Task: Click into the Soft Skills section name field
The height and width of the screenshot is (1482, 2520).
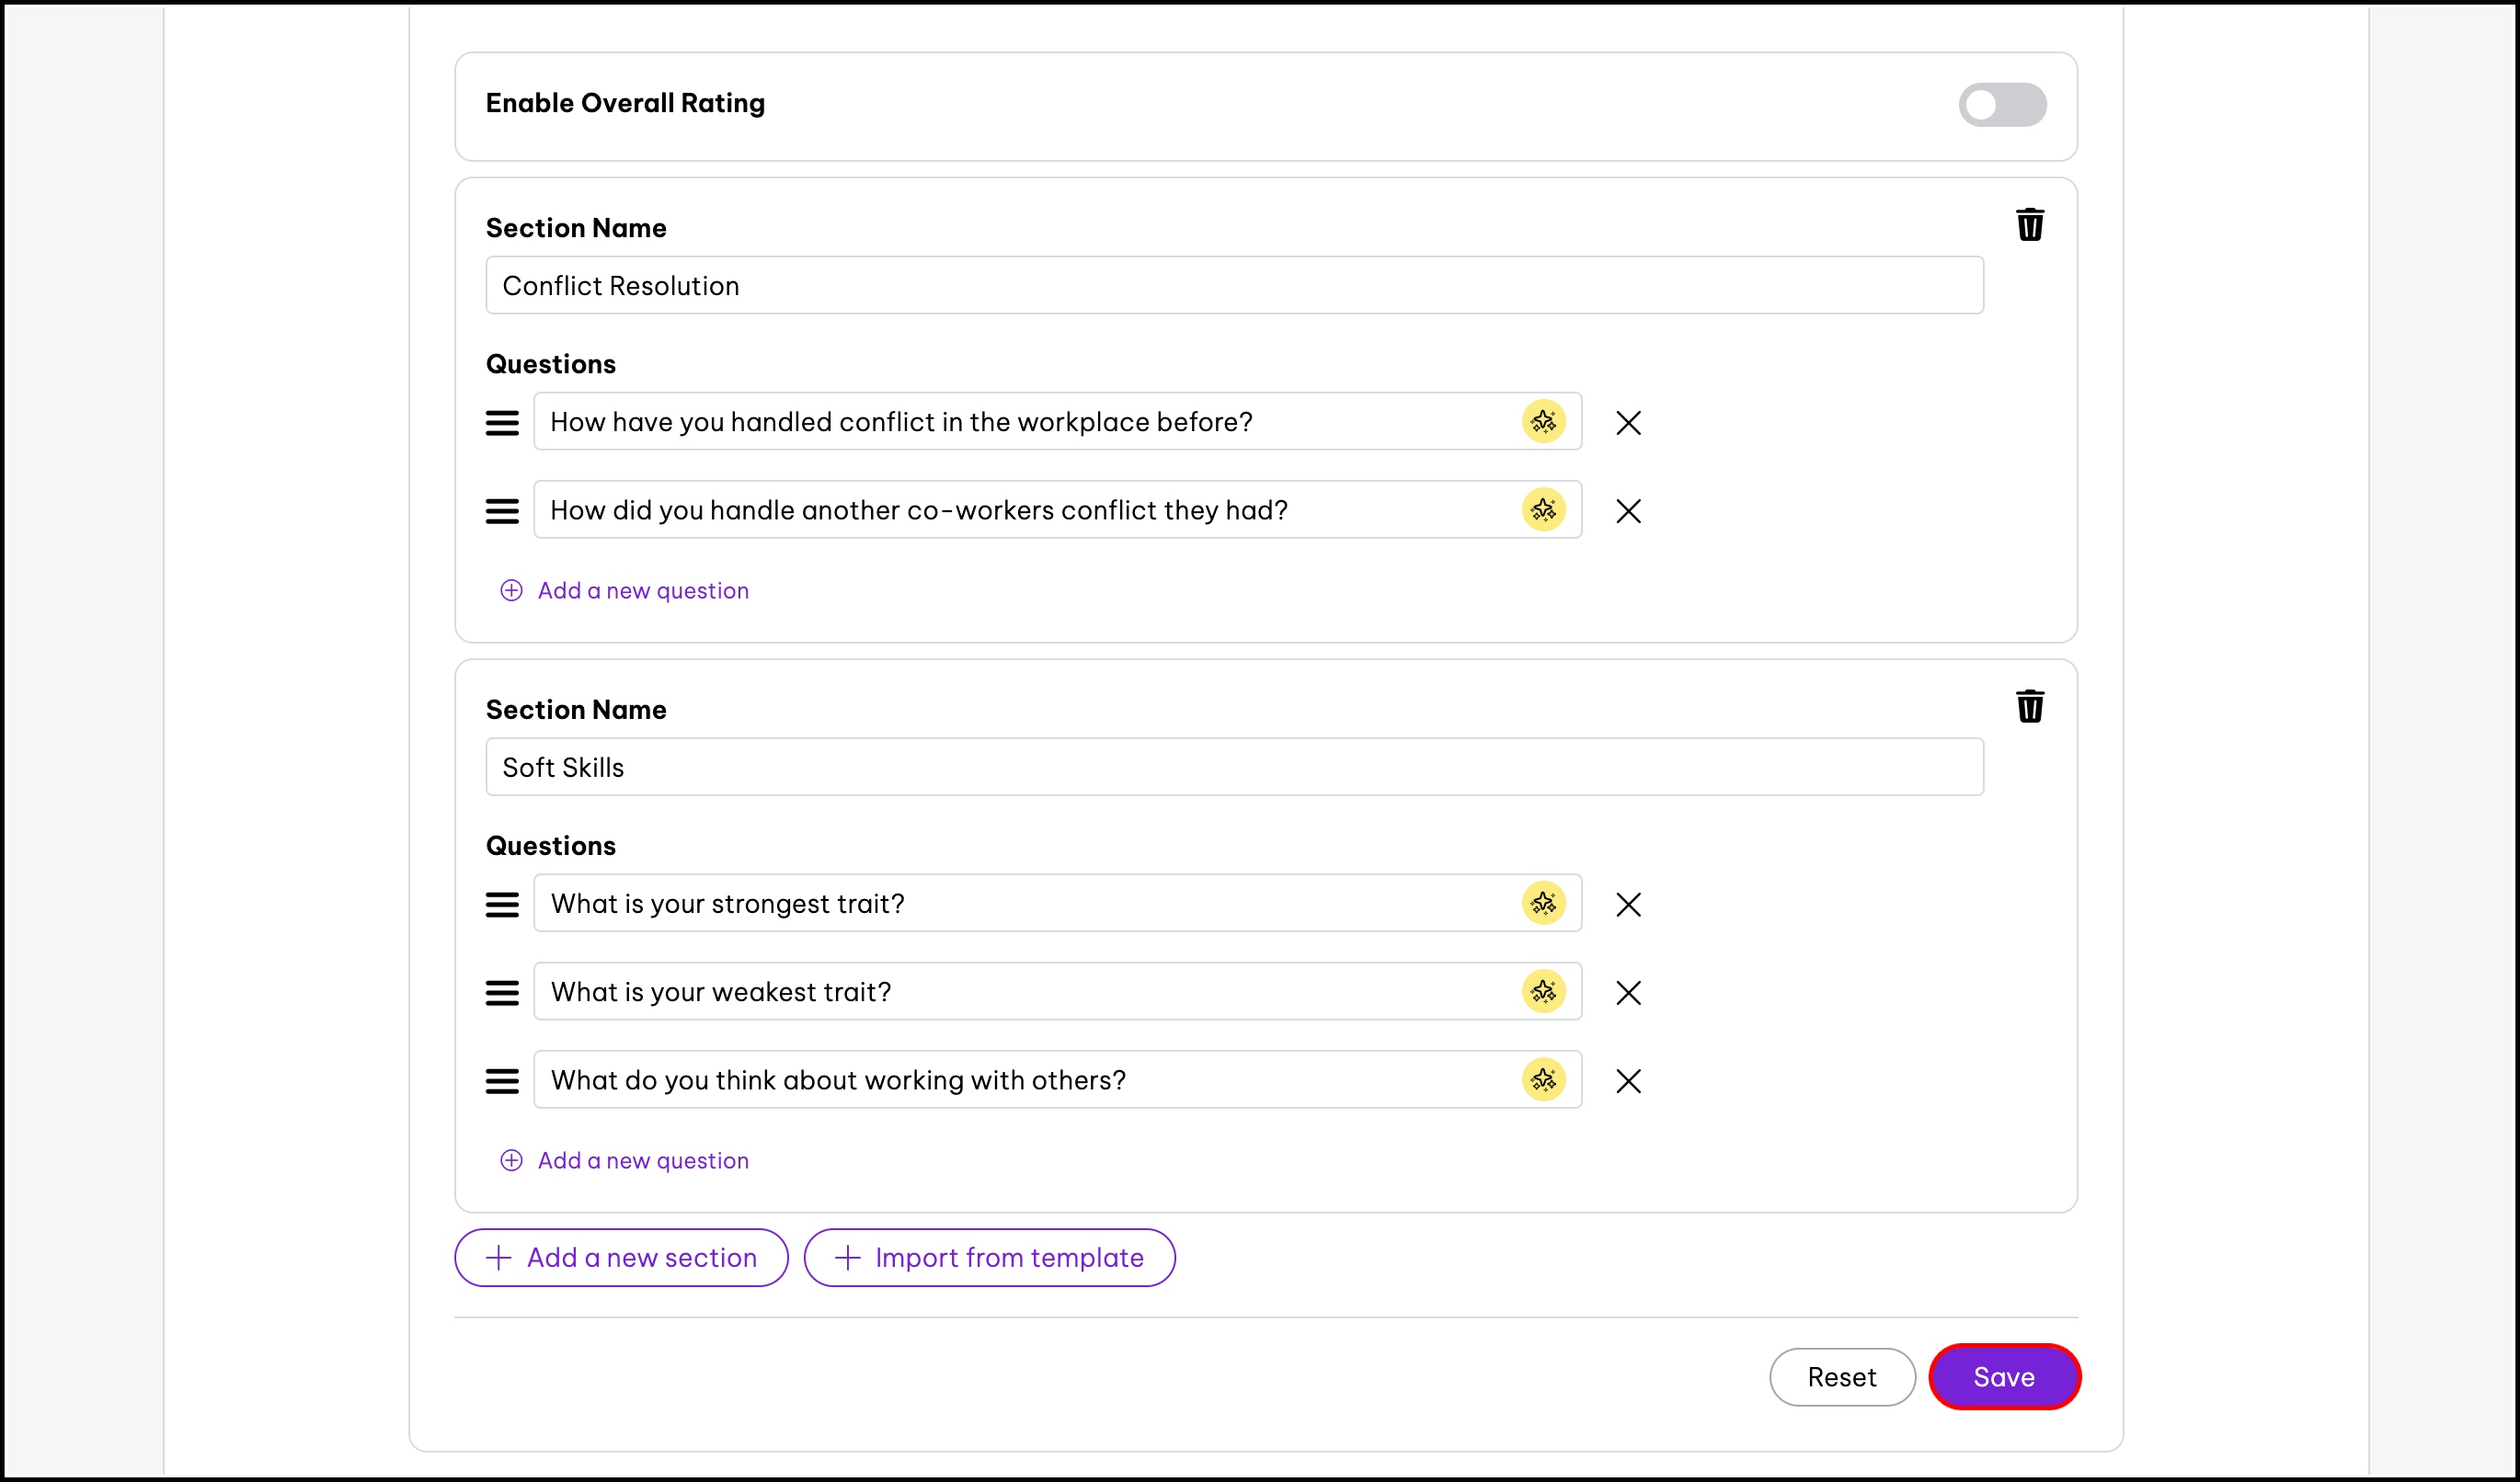Action: tap(1234, 768)
